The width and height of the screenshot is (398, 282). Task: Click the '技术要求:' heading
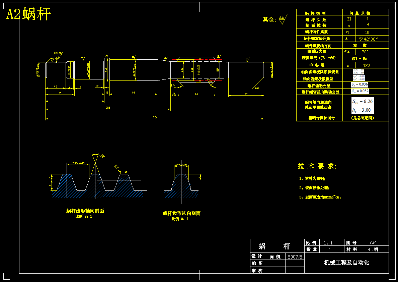[x=317, y=166]
